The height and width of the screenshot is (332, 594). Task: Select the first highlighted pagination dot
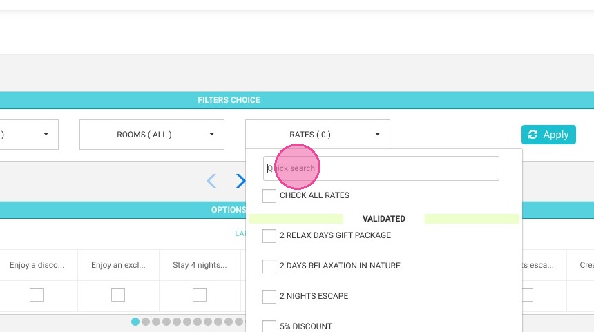(135, 322)
